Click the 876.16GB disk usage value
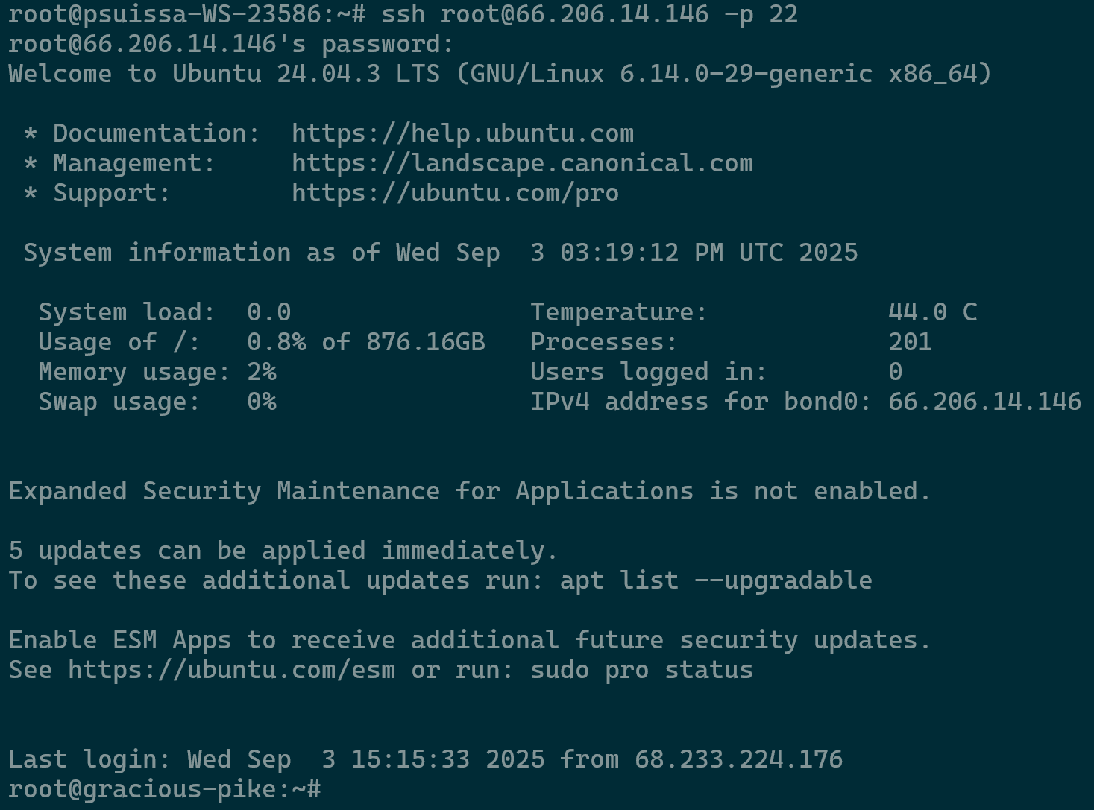Screen dimensions: 1094x810 425,342
